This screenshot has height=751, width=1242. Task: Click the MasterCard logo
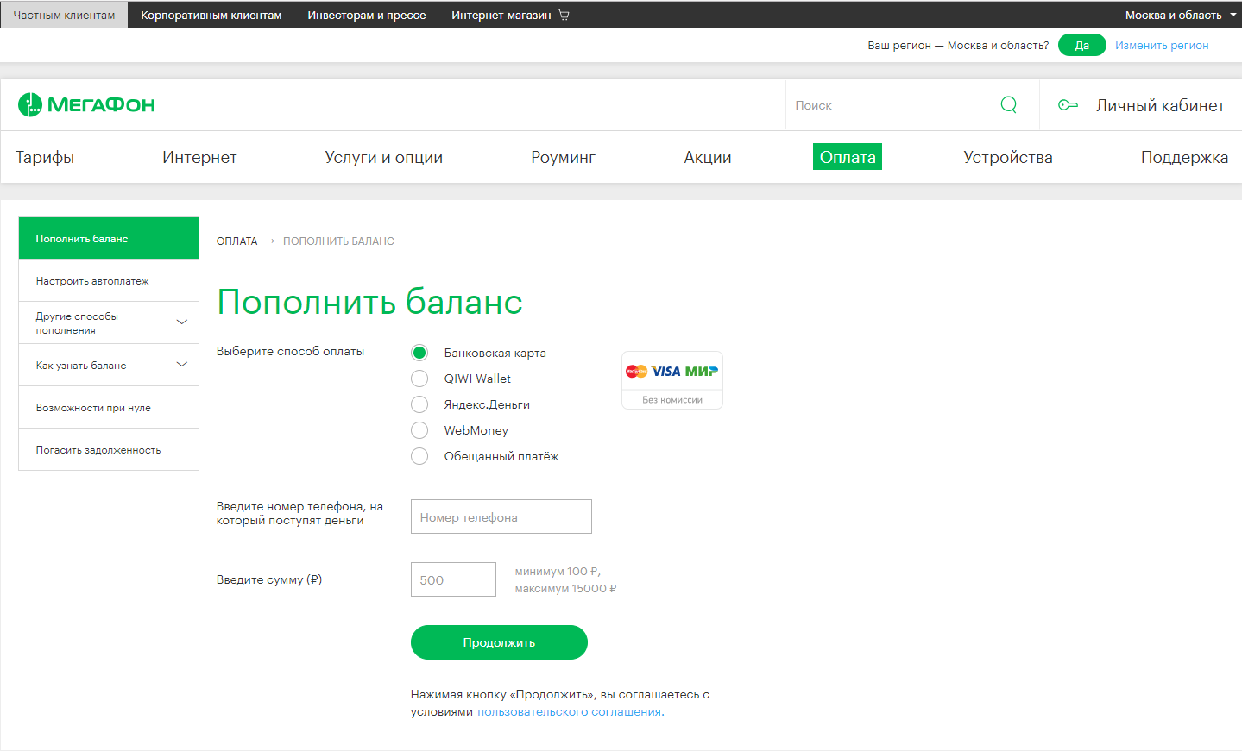[636, 372]
